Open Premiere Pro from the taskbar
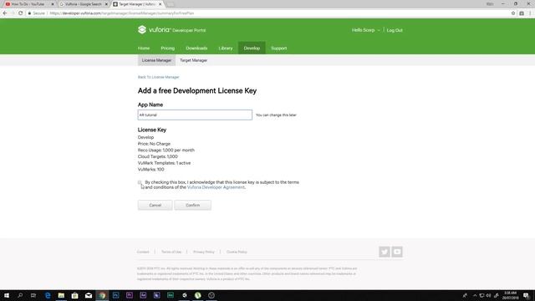Viewport: 535px width, 301px height. [130, 295]
